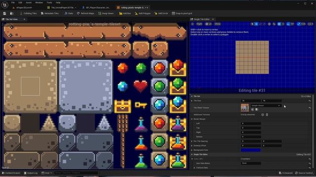Expand the Tile Size property

point(192,101)
